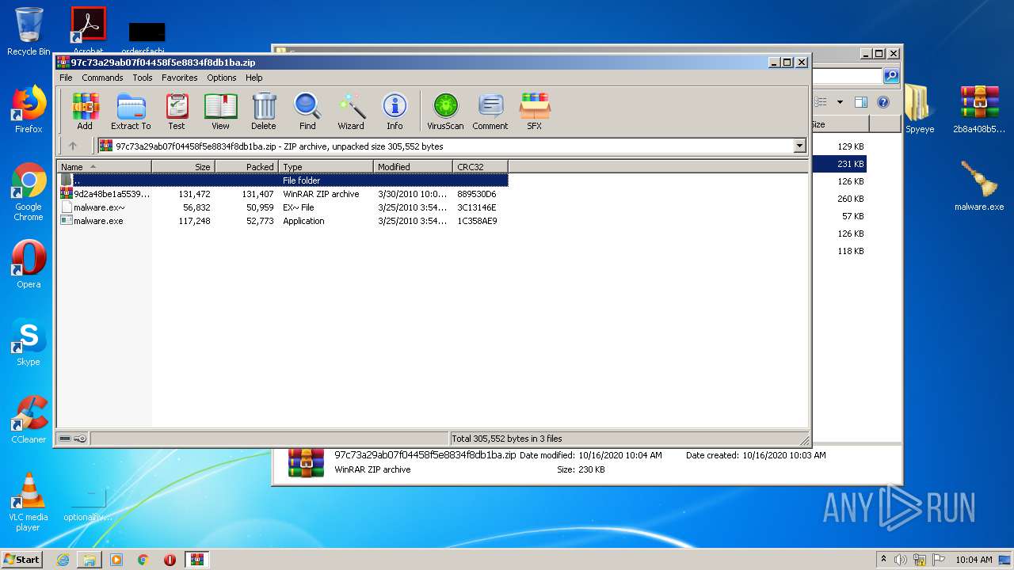Open the Explorer view options dropdown arrow
This screenshot has height=570, width=1014.
point(840,102)
